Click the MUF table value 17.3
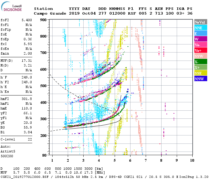Screen dimensions: 209x179 (88, 173)
